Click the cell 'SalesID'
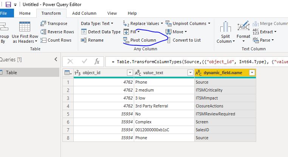The width and height of the screenshot is (288, 157). (x=225, y=130)
